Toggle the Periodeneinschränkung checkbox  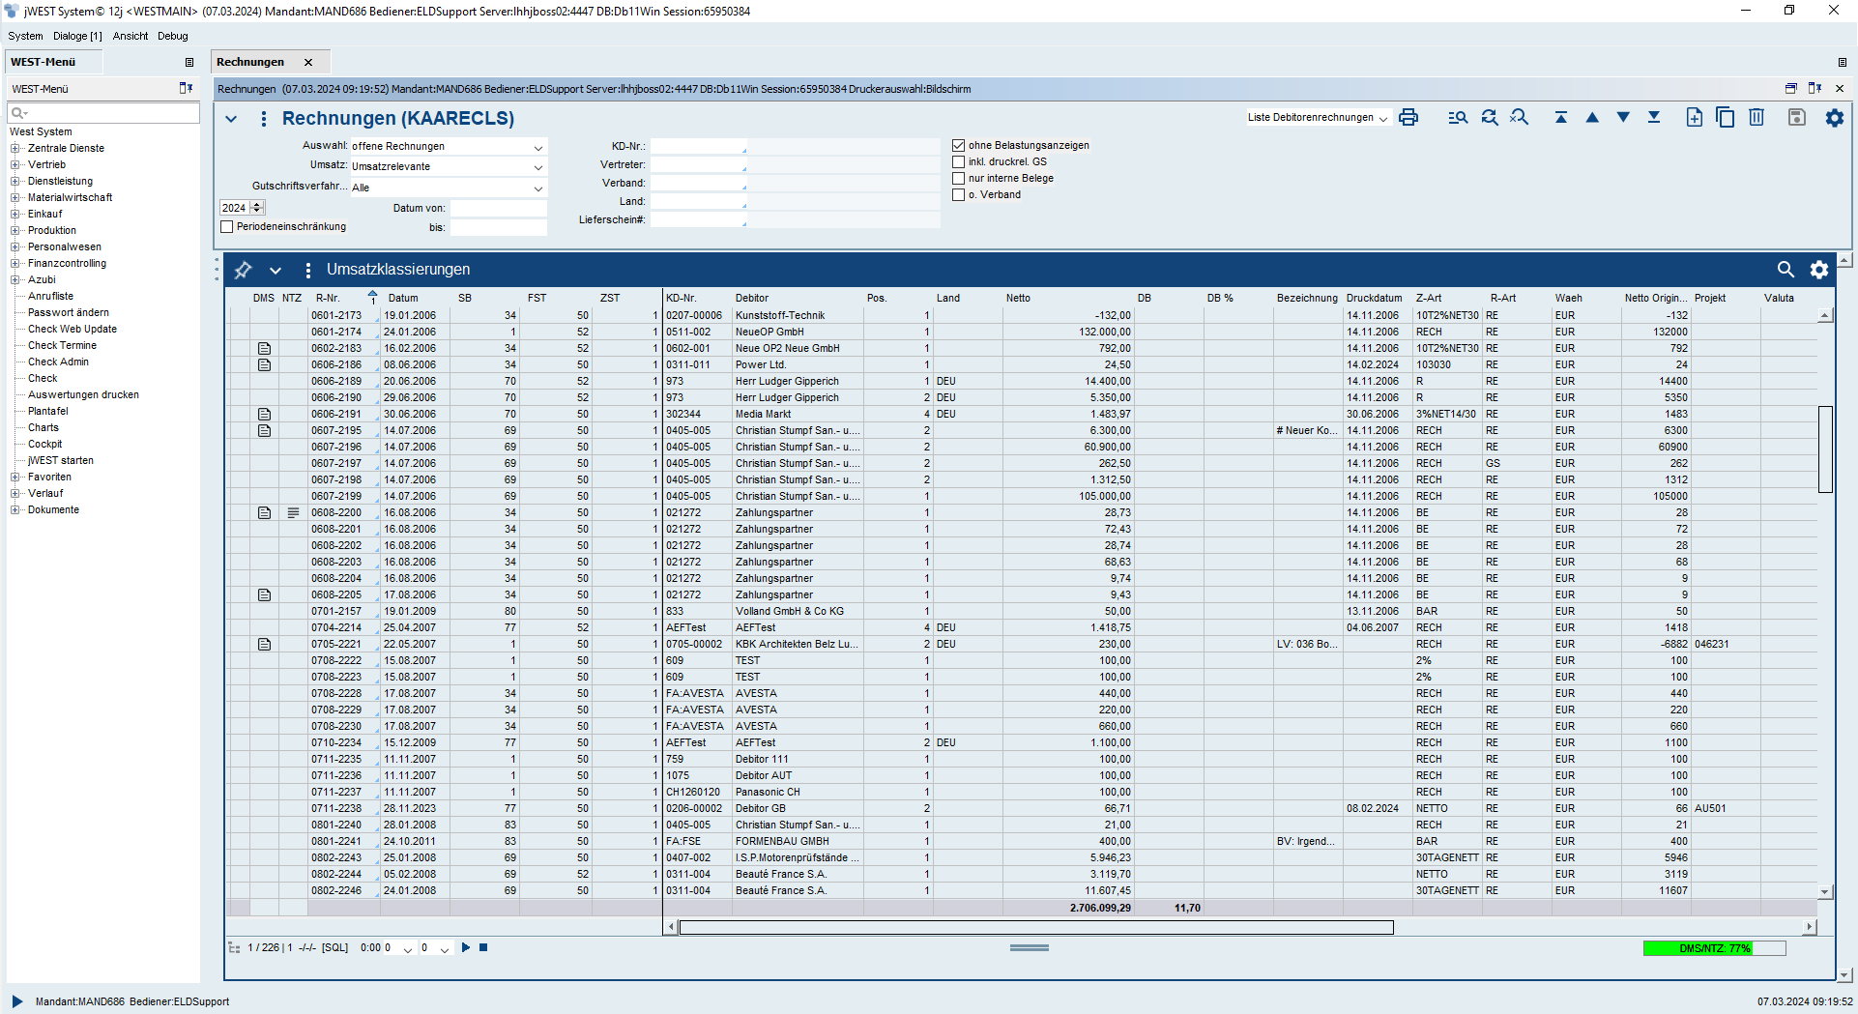(227, 226)
